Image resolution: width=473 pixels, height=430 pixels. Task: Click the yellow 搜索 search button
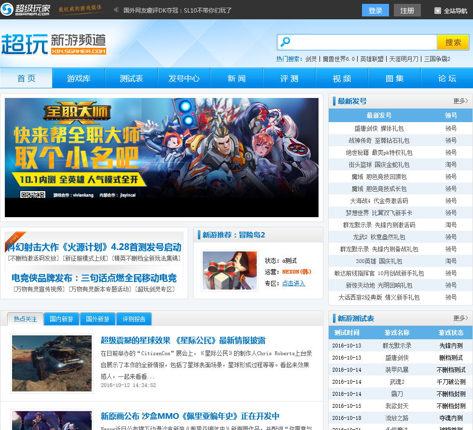pyautogui.click(x=453, y=42)
